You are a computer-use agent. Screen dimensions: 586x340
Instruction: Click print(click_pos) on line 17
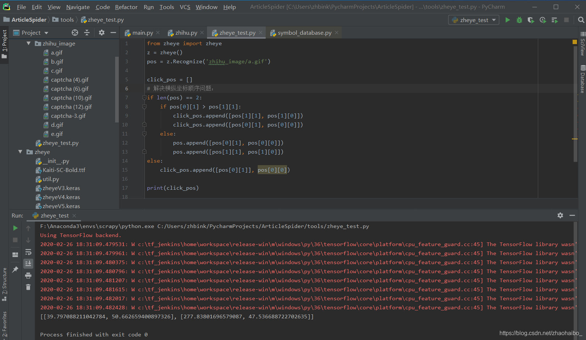click(x=173, y=188)
